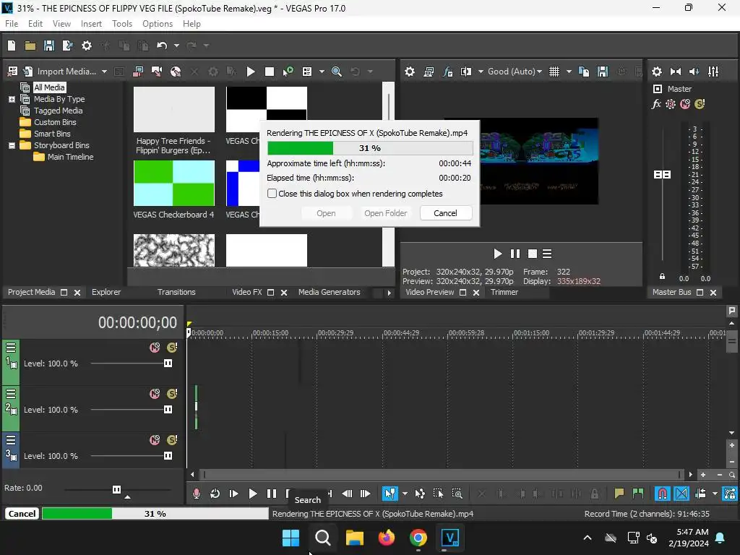Expand Media By Type tree node
This screenshot has width=740, height=555.
coord(12,99)
